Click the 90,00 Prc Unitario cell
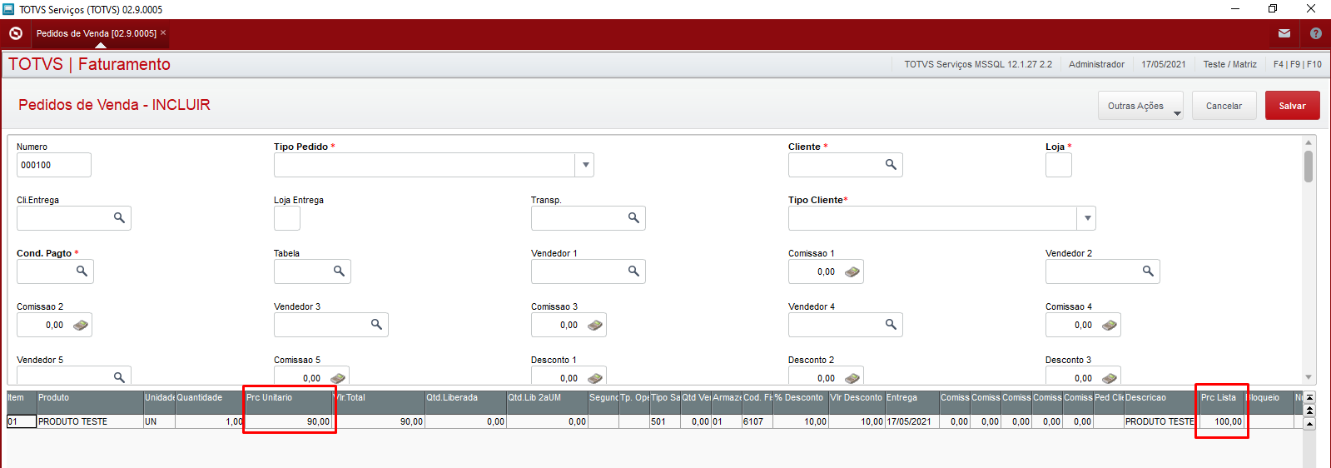 (289, 421)
